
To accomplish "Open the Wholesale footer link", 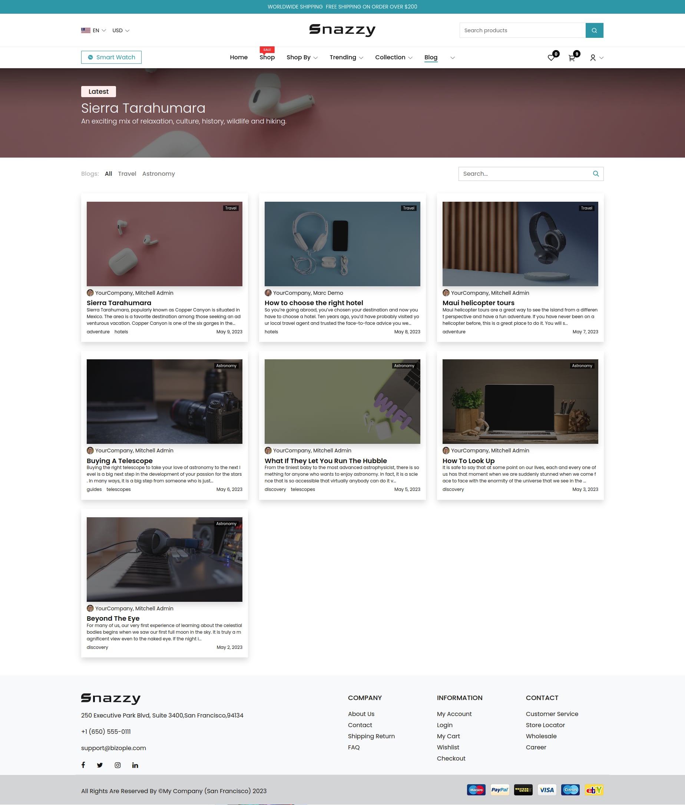I will (541, 736).
